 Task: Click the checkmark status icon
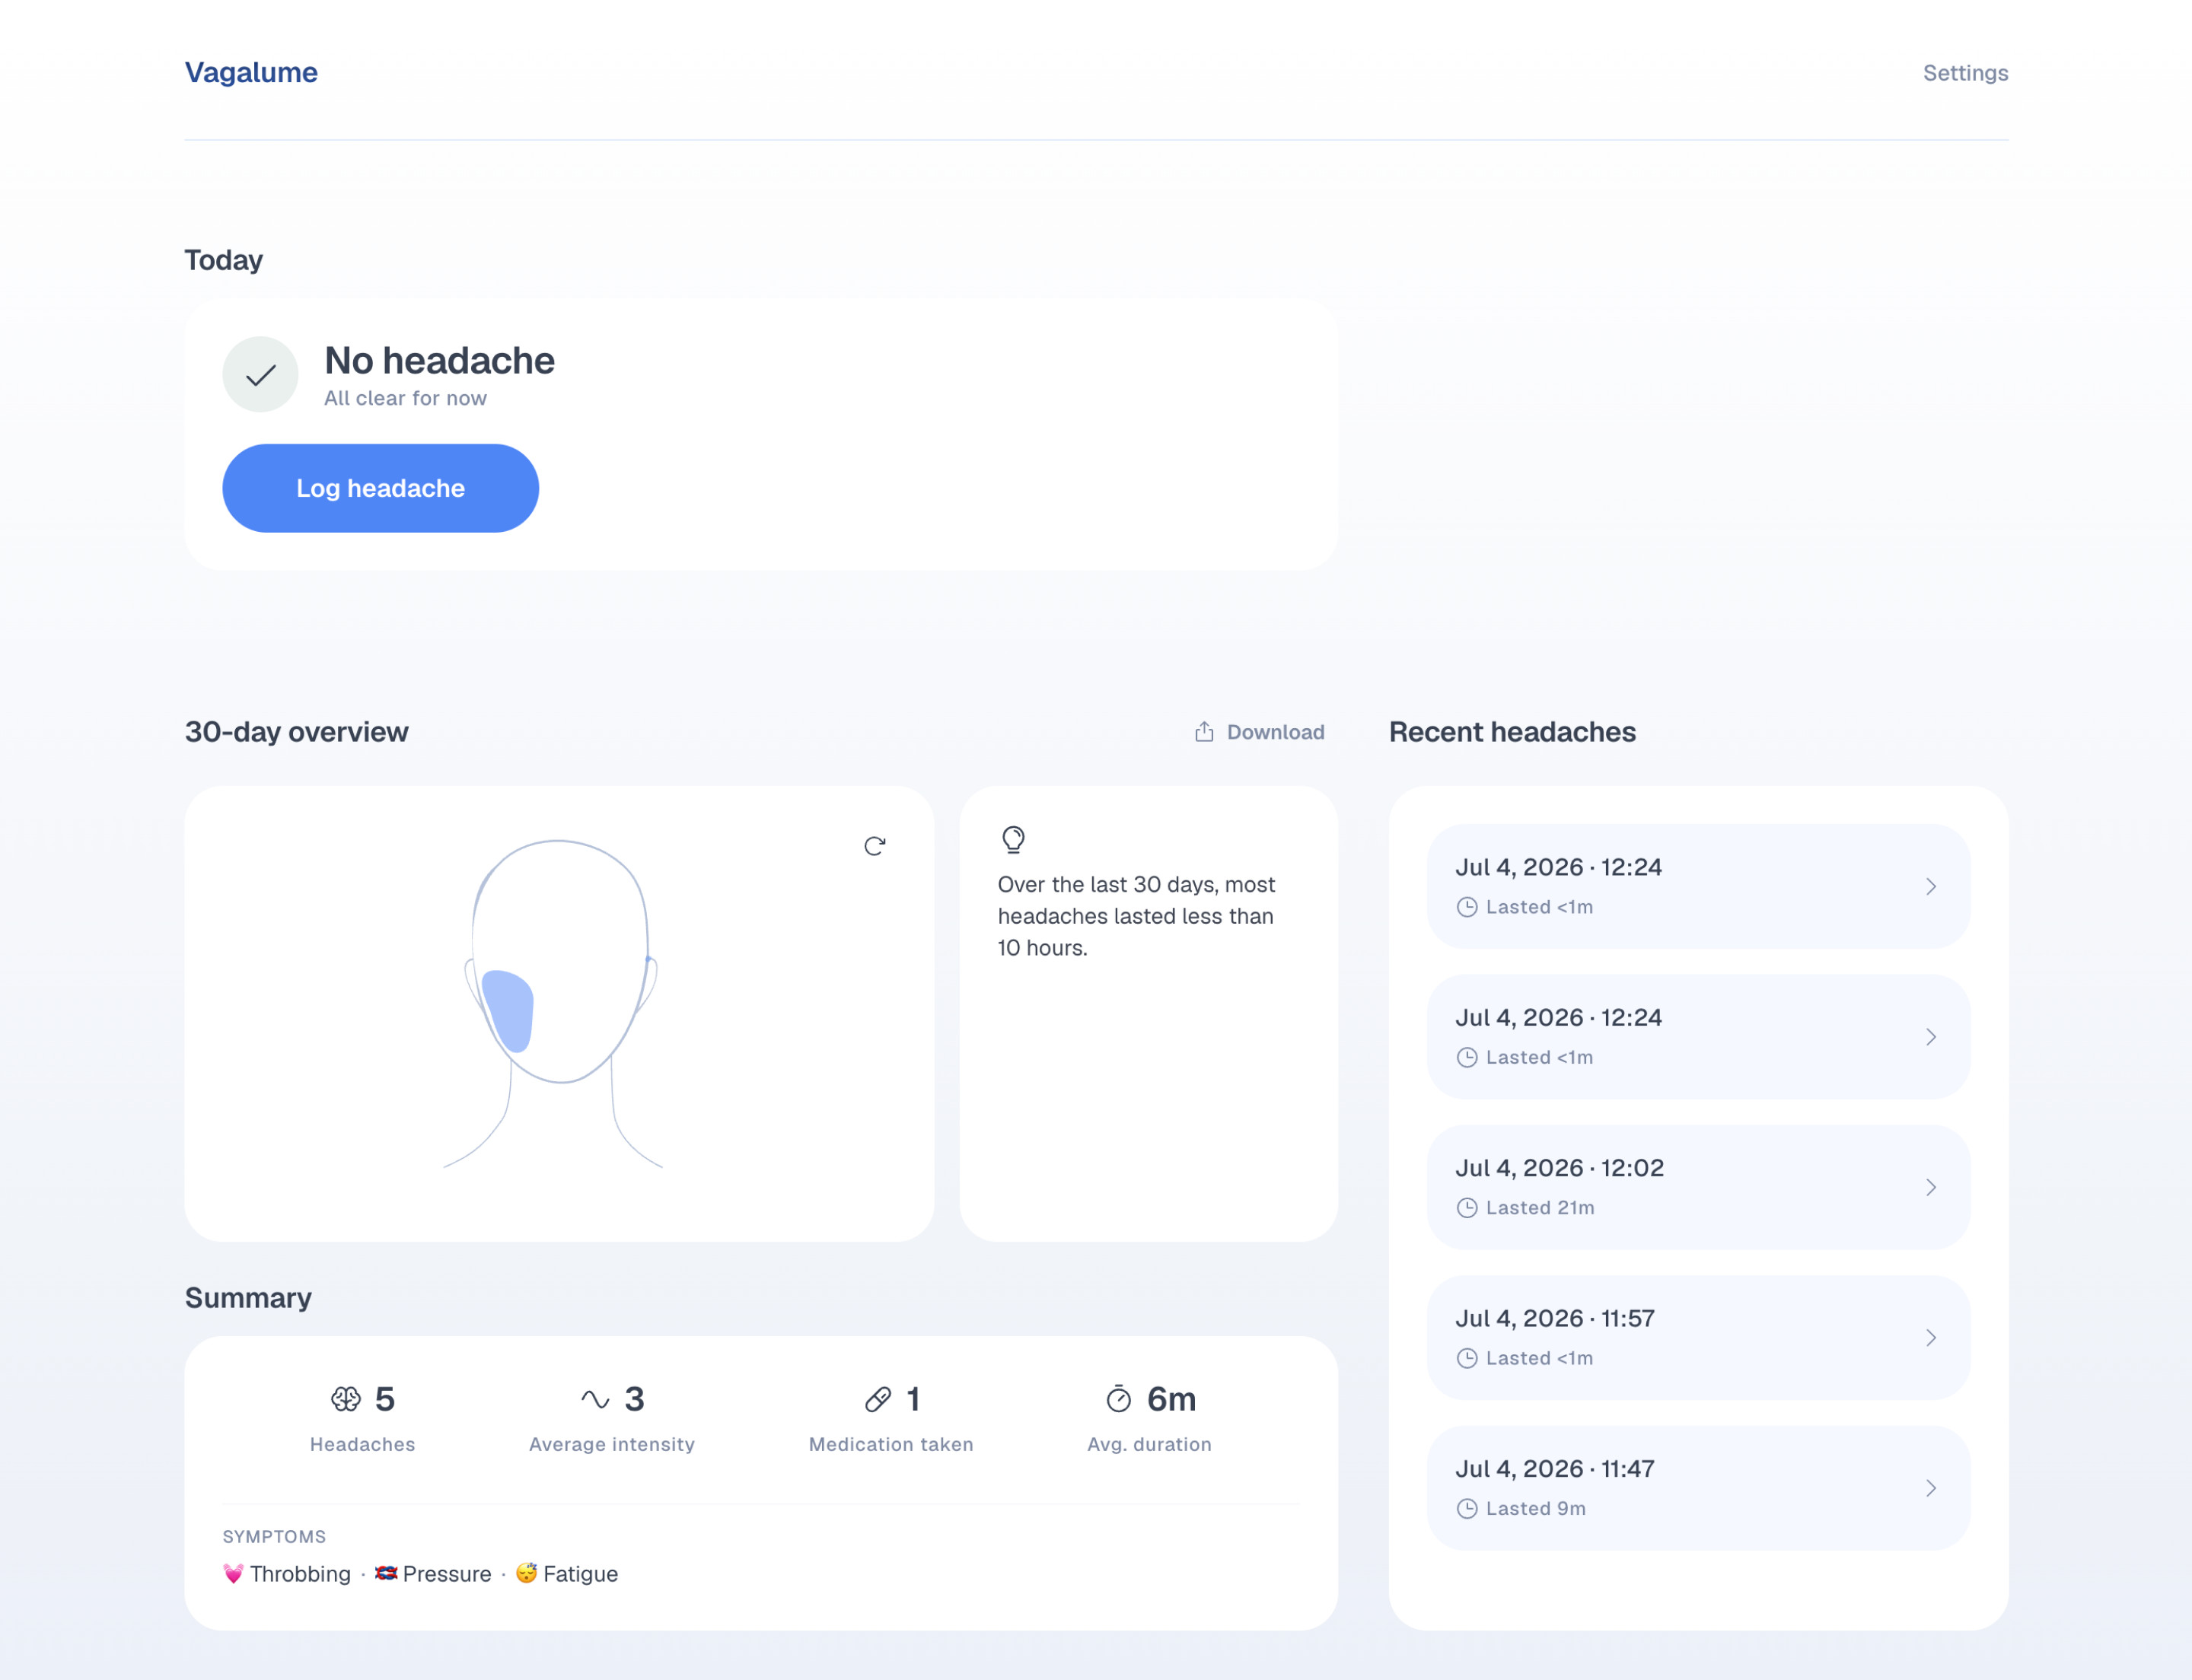tap(260, 374)
